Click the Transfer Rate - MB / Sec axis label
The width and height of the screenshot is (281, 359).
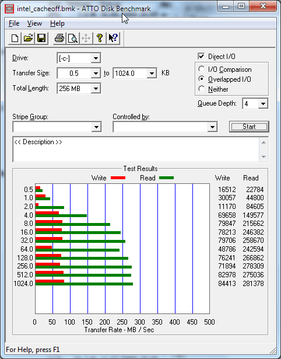click(x=119, y=330)
